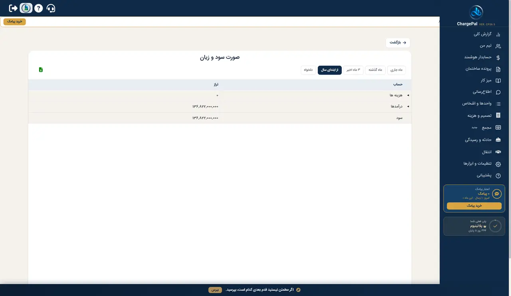The width and height of the screenshot is (511, 296).
Task: Select the ۳ ماه اخیر filter
Action: pos(353,70)
